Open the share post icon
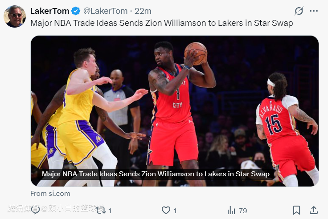 pyautogui.click(x=314, y=210)
